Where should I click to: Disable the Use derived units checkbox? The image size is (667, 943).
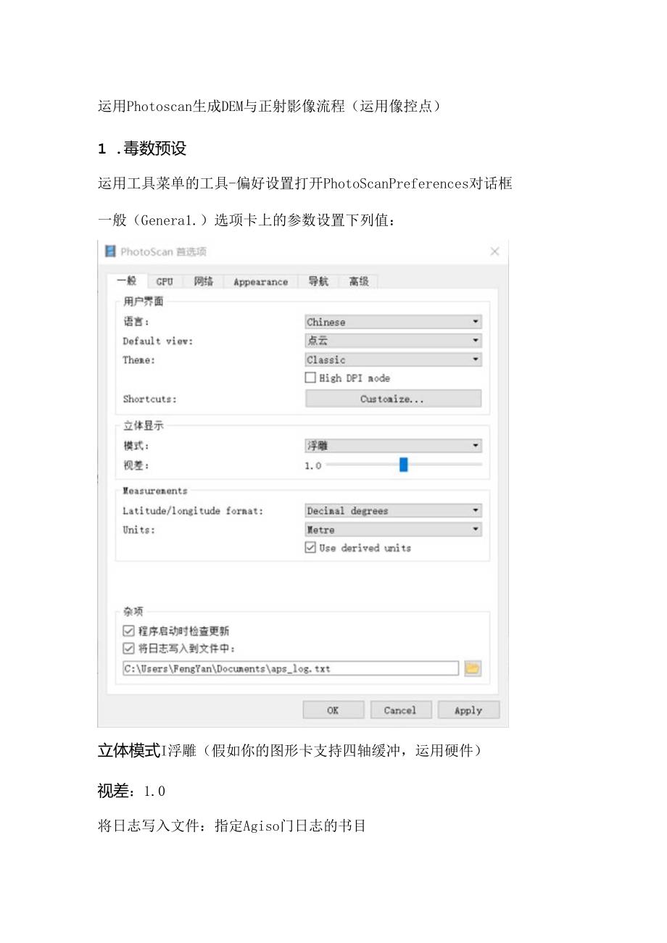[310, 548]
